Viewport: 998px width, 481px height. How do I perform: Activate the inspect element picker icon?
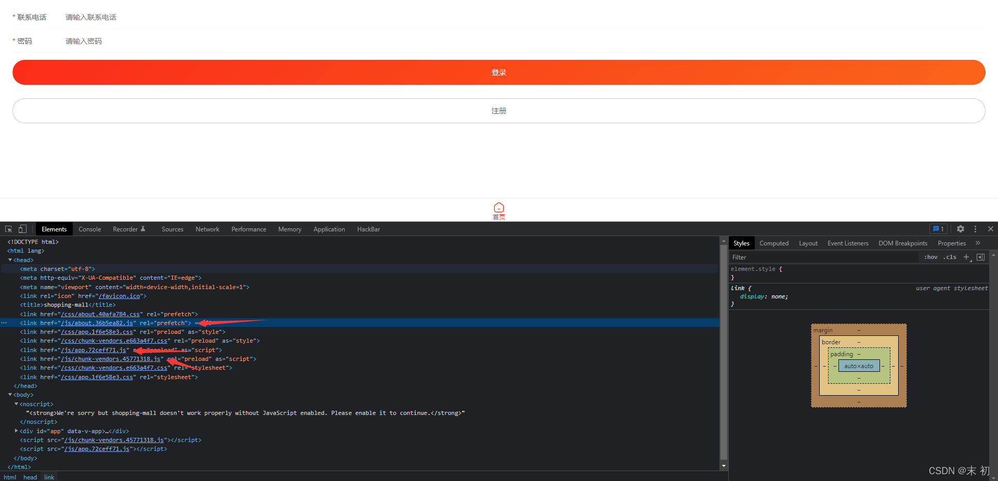tap(9, 229)
